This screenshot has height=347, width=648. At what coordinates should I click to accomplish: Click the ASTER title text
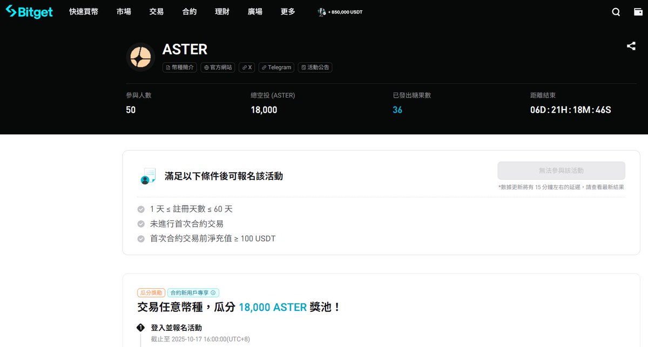(185, 49)
